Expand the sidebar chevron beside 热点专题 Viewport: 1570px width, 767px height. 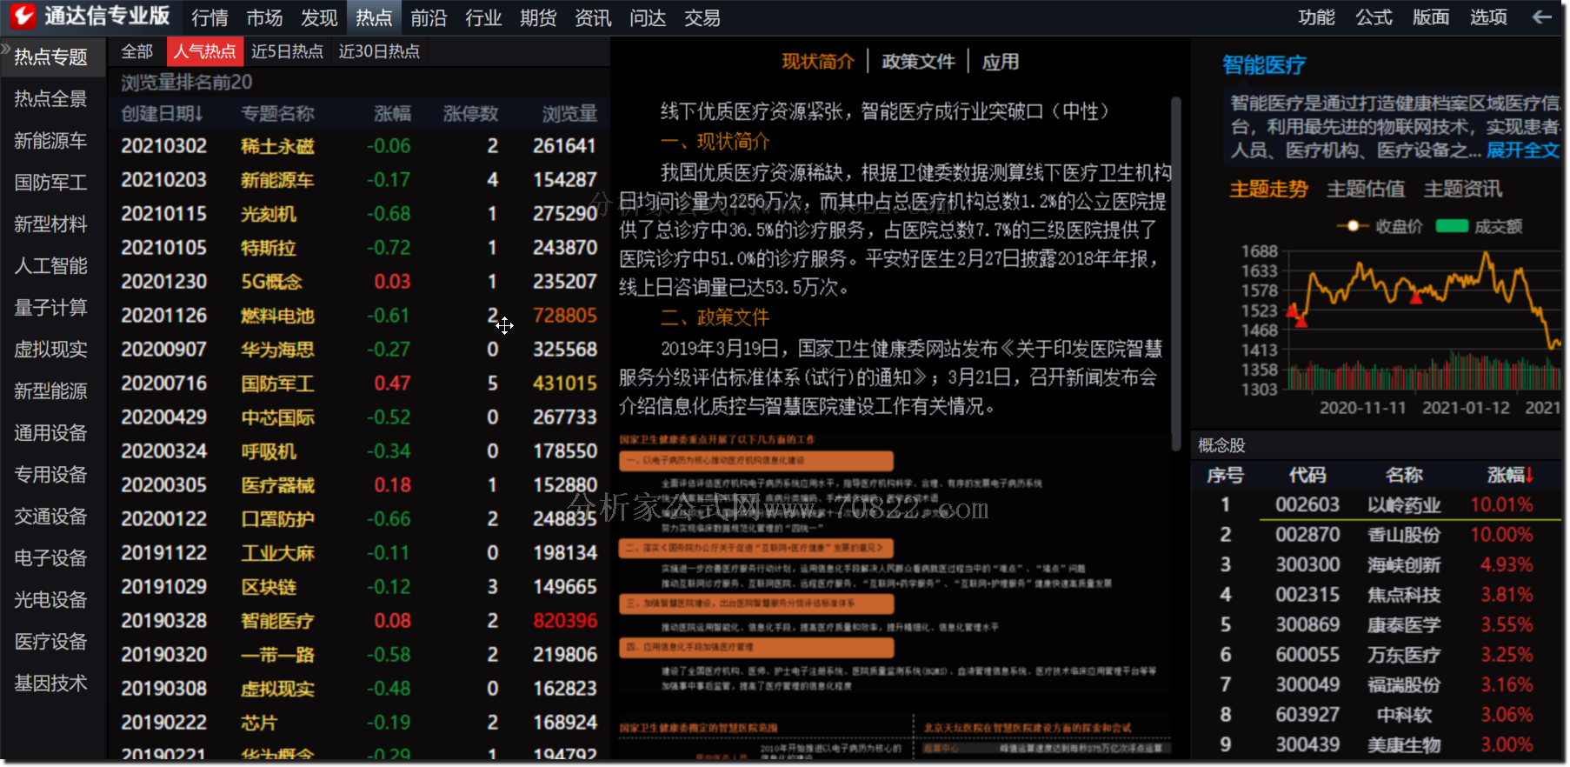click(x=5, y=50)
